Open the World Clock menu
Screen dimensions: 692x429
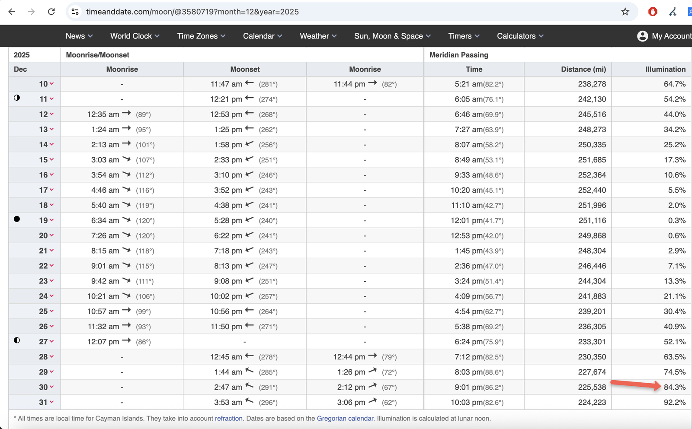pyautogui.click(x=135, y=36)
